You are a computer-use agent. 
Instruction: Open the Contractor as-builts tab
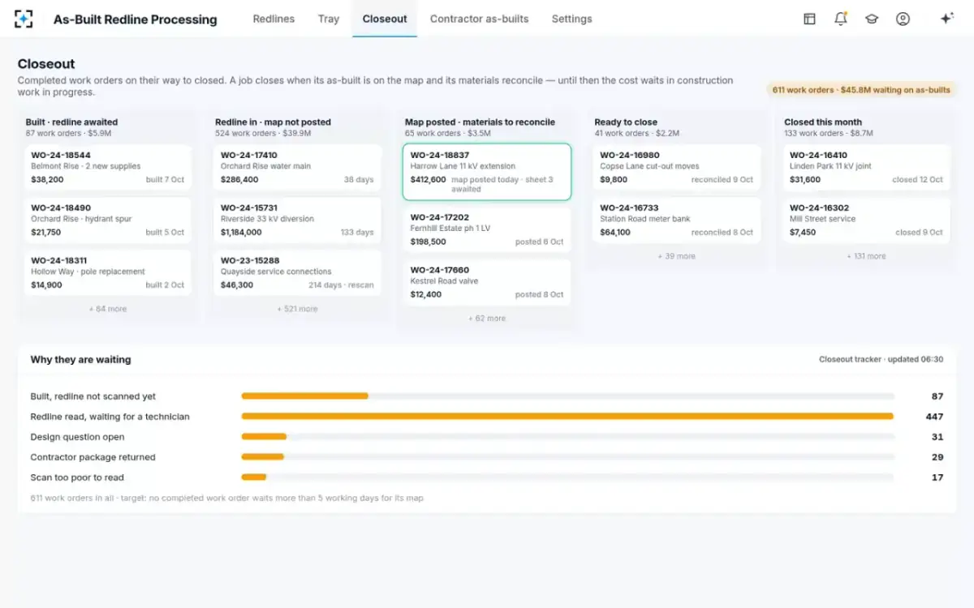[x=480, y=19]
